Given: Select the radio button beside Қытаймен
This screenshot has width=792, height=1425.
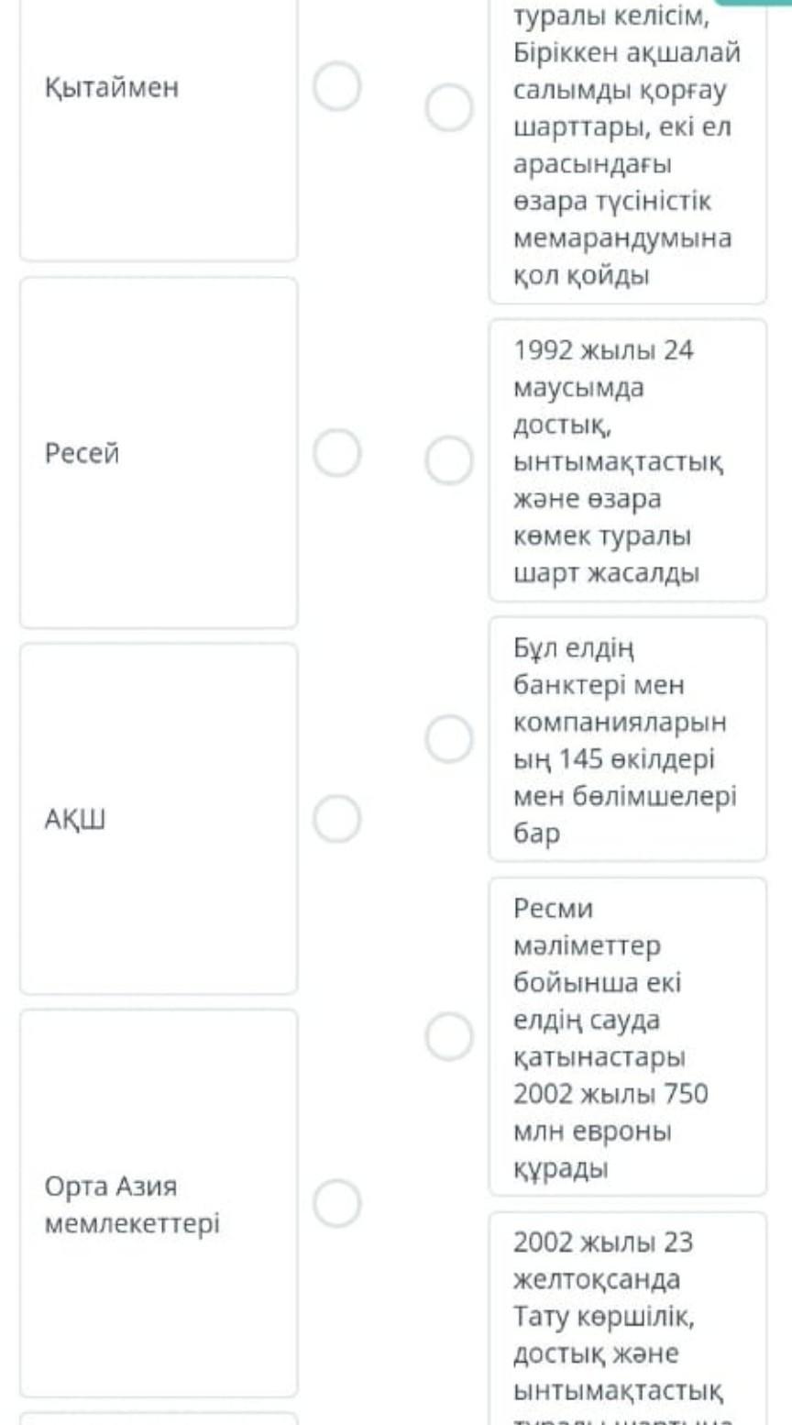Looking at the screenshot, I should point(337,87).
